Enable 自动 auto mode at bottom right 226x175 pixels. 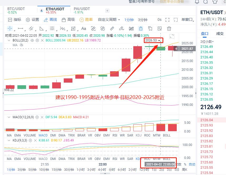(x=192, y=164)
